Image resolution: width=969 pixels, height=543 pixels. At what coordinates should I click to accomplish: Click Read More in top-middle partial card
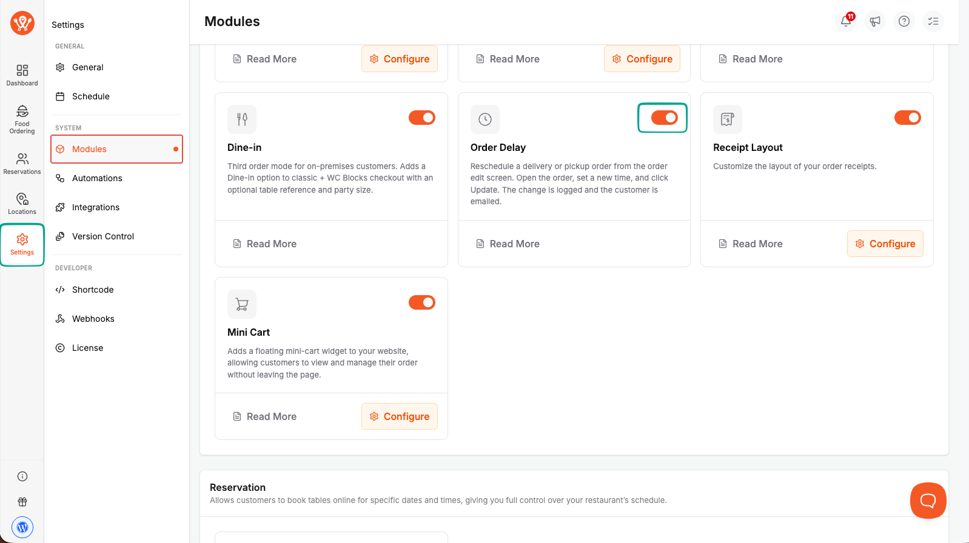tap(508, 59)
